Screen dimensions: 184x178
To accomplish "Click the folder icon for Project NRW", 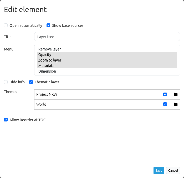I will pos(176,94).
